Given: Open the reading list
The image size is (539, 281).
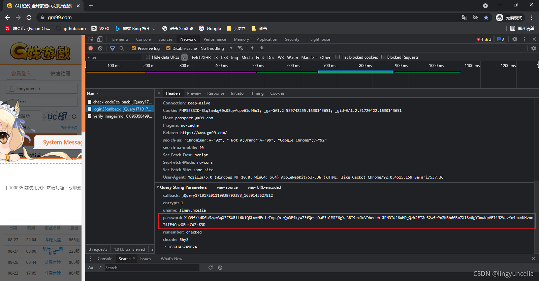Looking at the screenshot, I should (x=522, y=29).
